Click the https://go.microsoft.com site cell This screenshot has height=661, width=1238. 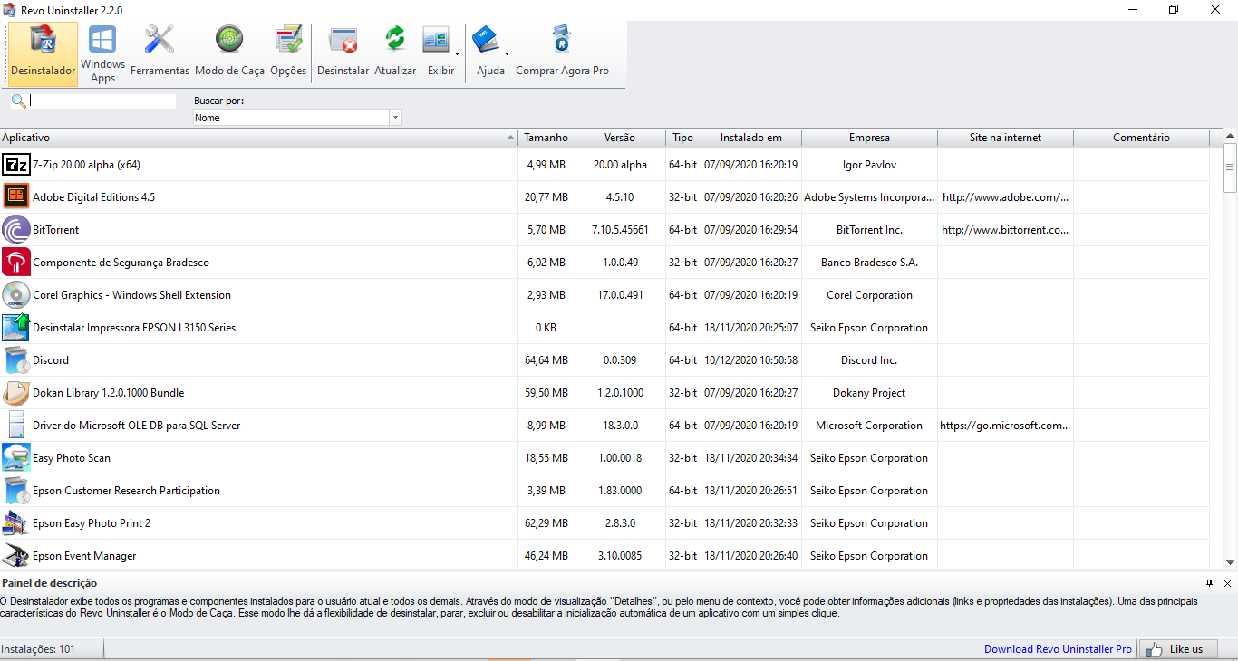(x=1006, y=426)
